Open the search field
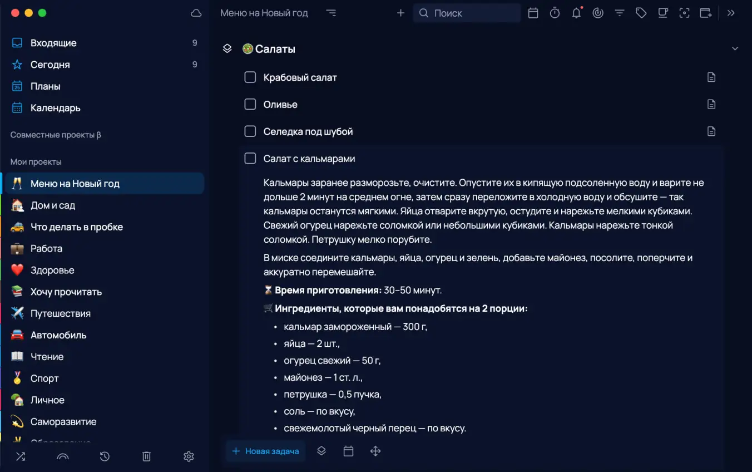752x472 pixels. click(x=467, y=12)
